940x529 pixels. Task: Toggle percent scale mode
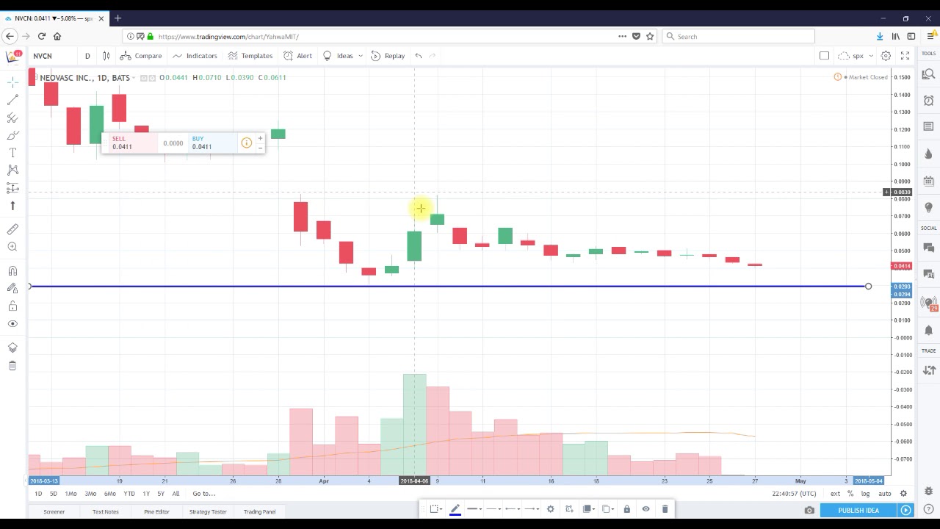[850, 494]
